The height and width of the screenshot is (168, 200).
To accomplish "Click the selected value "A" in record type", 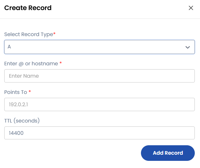I will (x=9, y=47).
